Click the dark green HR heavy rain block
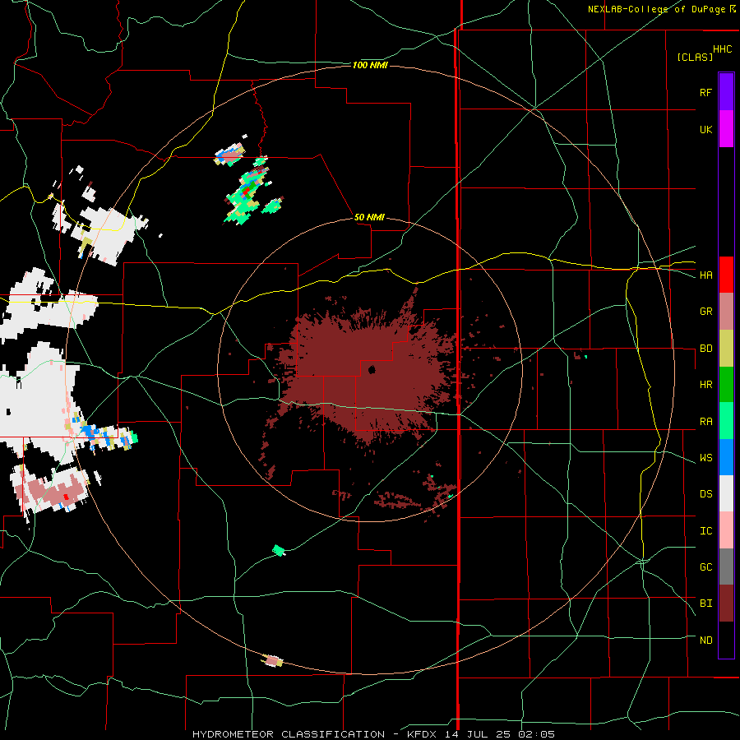Screen dimensions: 740x740 [x=726, y=385]
